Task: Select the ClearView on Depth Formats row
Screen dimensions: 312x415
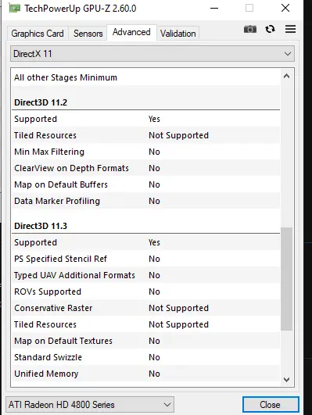Action: click(x=145, y=168)
